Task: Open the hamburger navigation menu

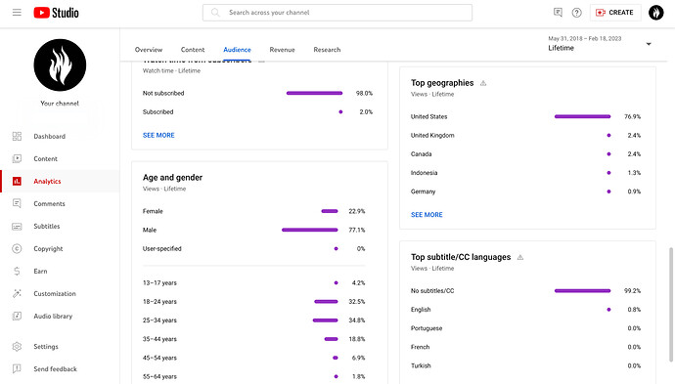Action: pos(17,13)
